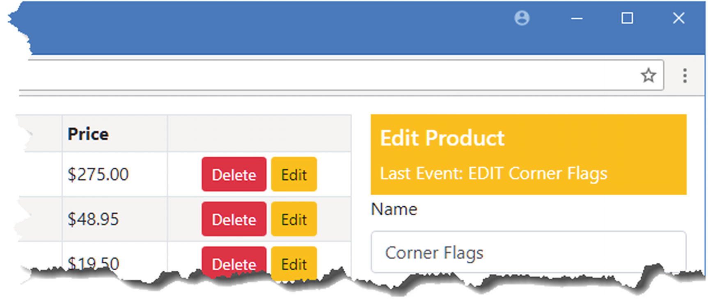
Task: Delete the product priced $48.95
Action: [234, 219]
